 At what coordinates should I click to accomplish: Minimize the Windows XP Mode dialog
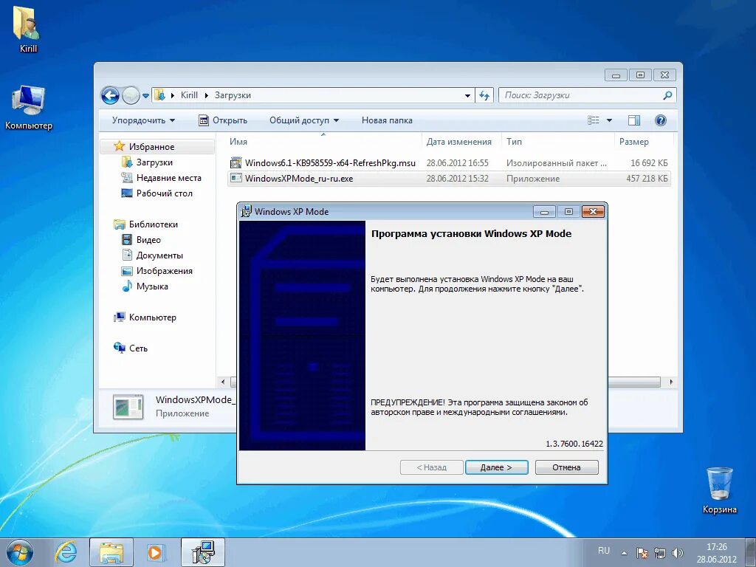click(x=544, y=212)
